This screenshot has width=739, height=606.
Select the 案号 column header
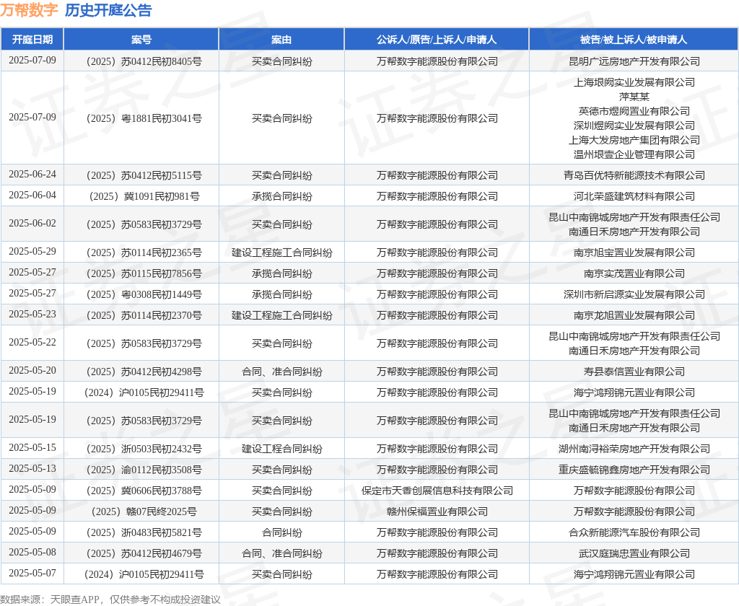tap(141, 40)
